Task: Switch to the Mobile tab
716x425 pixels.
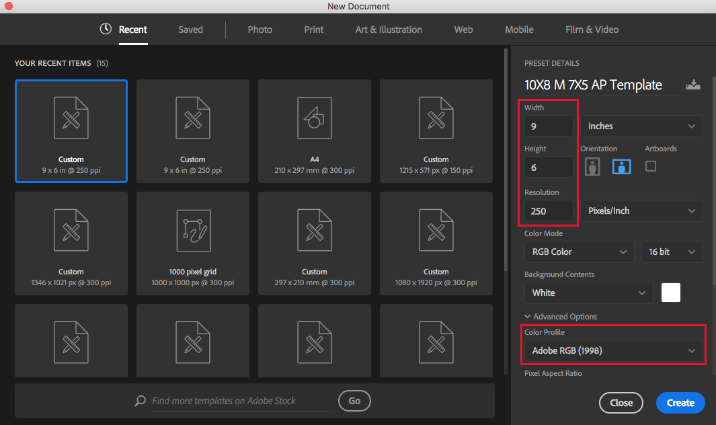Action: coord(519,30)
